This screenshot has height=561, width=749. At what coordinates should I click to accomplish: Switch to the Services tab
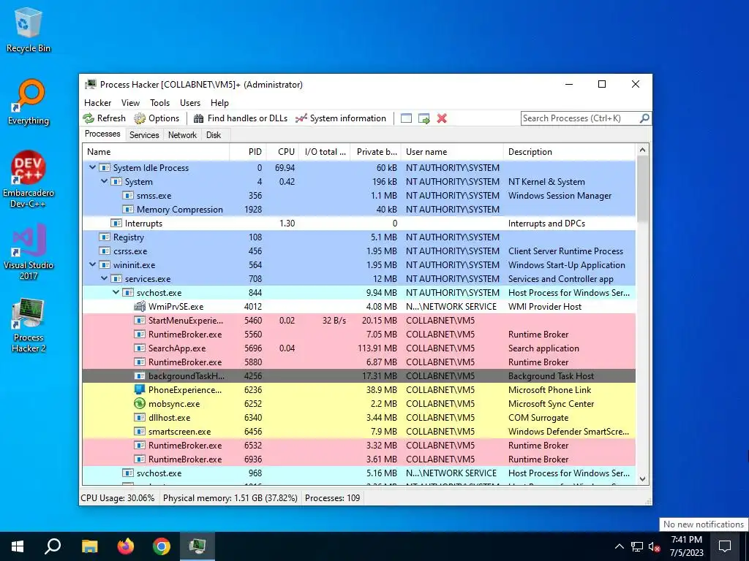[144, 135]
